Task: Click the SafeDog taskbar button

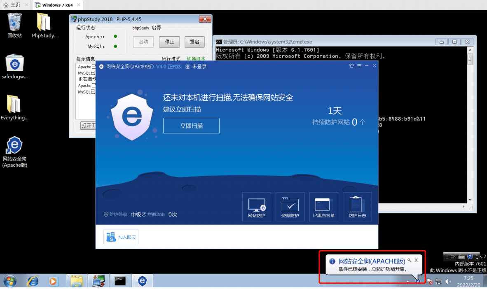Action: click(x=142, y=281)
